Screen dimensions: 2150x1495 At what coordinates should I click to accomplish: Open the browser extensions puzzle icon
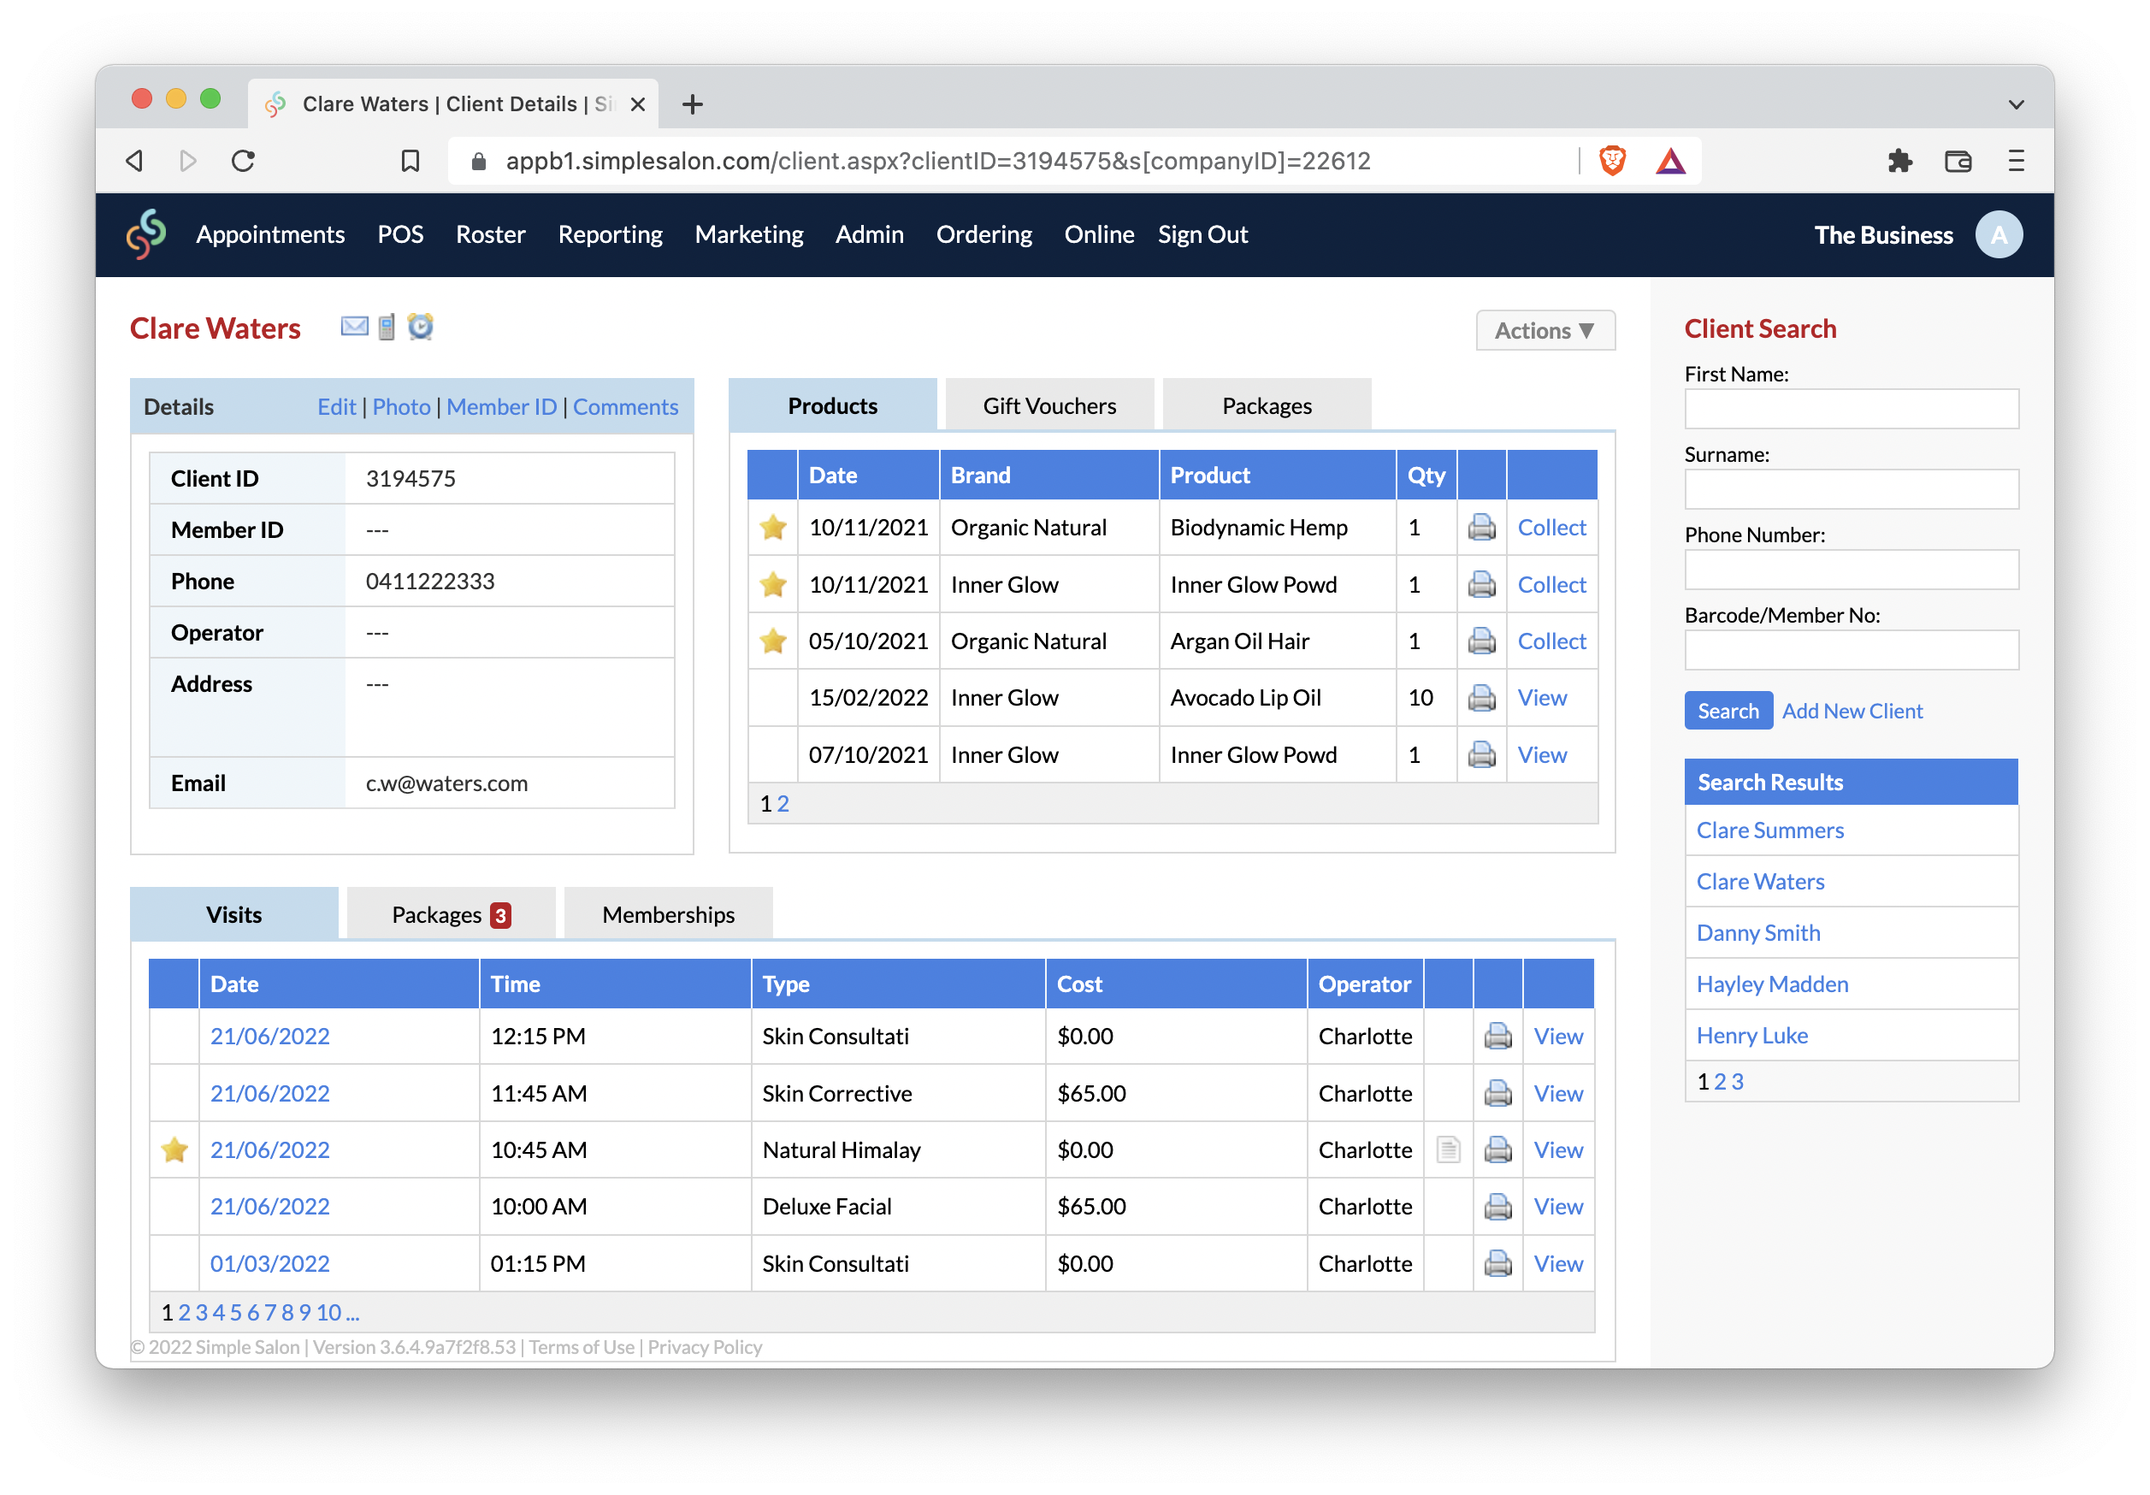1899,161
